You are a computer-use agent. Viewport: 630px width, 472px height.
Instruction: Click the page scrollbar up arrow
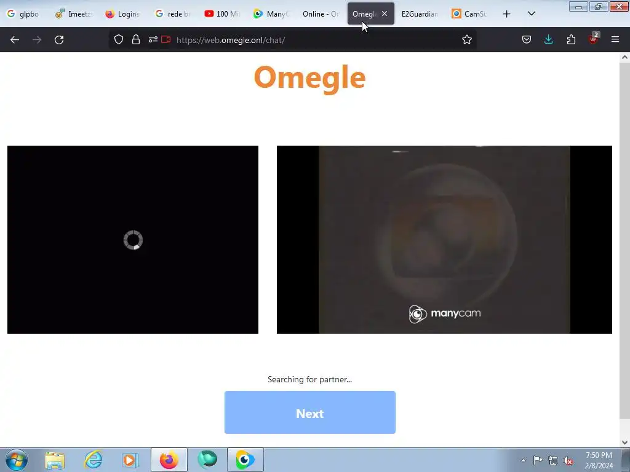[624, 57]
